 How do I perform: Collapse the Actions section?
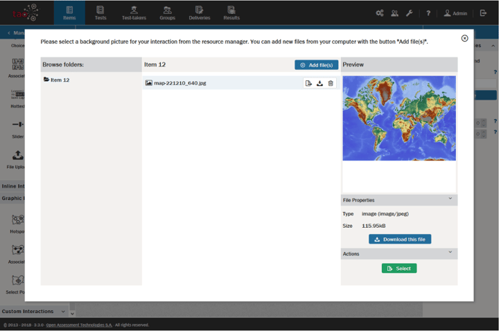tap(450, 253)
